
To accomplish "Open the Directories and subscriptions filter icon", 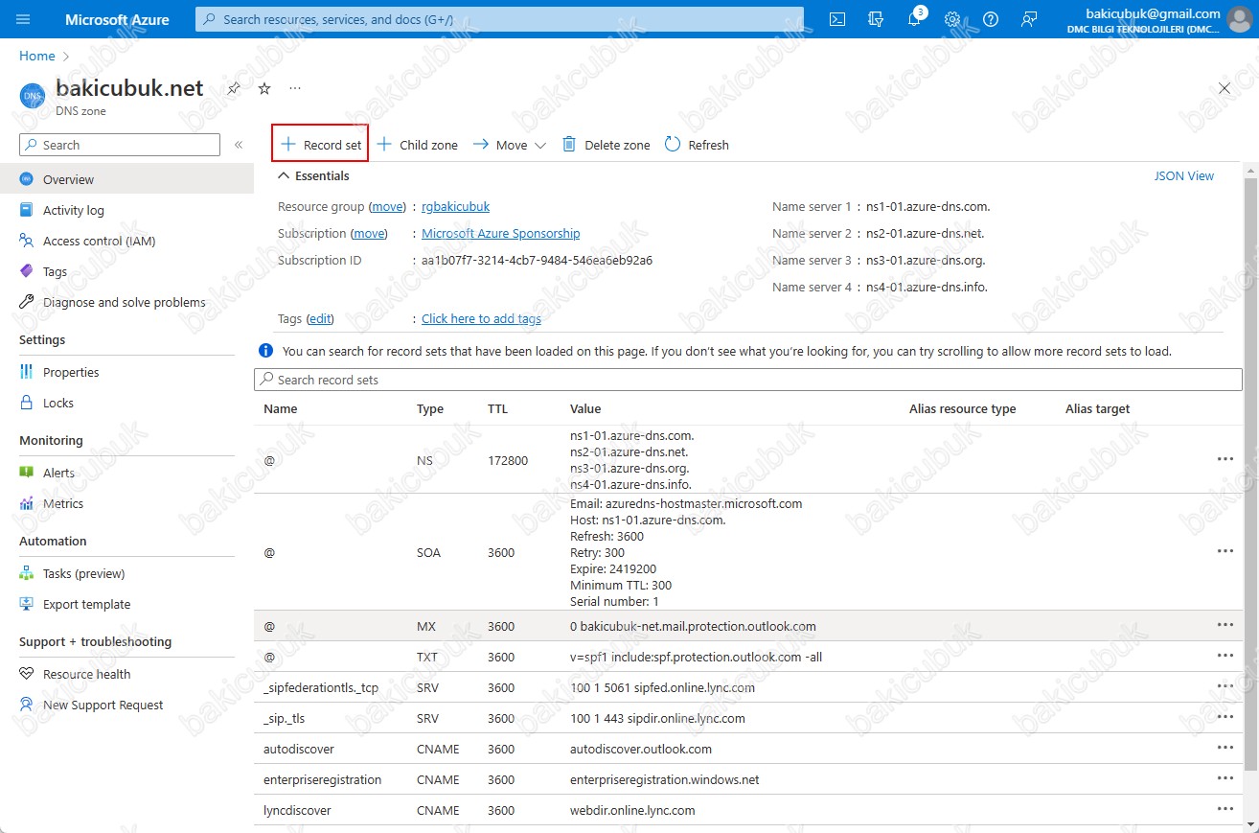I will point(876,19).
